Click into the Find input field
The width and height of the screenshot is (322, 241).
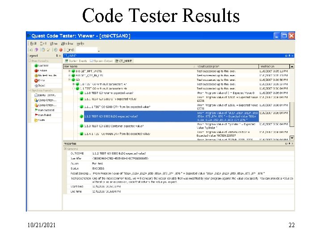[86, 50]
